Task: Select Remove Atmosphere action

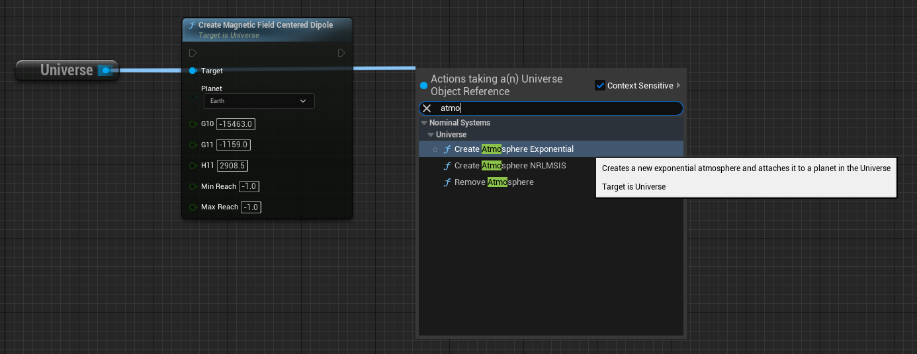Action: coord(494,182)
